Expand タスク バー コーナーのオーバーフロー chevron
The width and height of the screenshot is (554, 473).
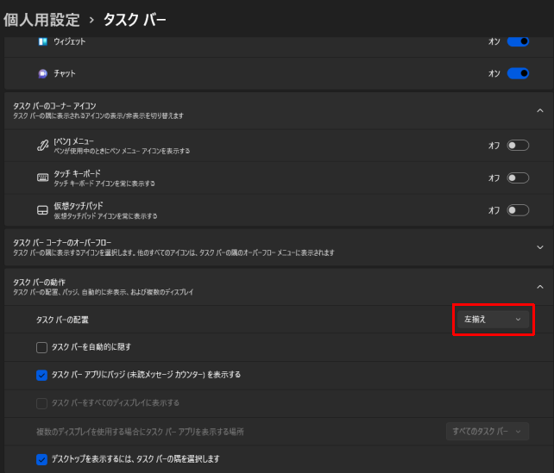pyautogui.click(x=540, y=247)
